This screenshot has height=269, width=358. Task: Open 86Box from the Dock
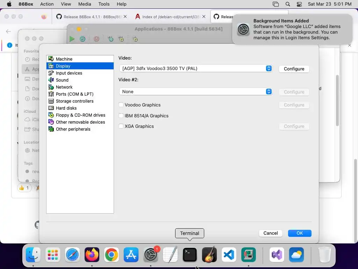[x=249, y=255]
